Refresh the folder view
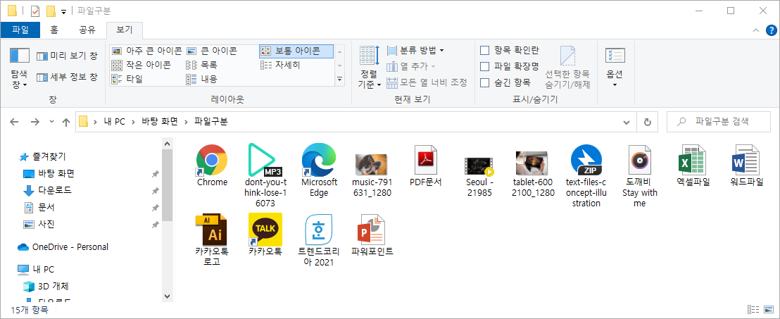The height and width of the screenshot is (319, 780). coord(647,122)
